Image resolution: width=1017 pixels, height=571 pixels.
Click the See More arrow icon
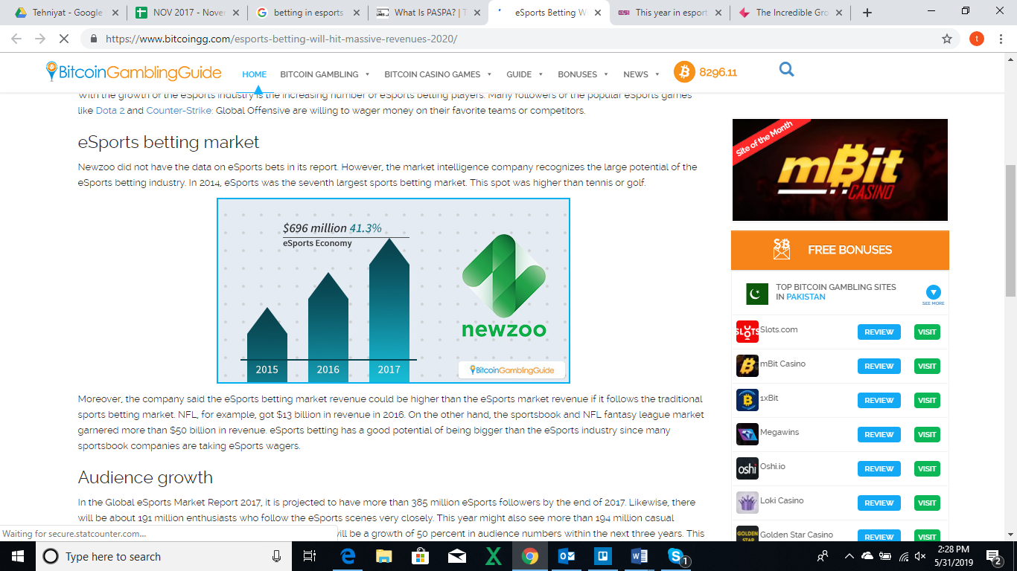[x=933, y=293]
